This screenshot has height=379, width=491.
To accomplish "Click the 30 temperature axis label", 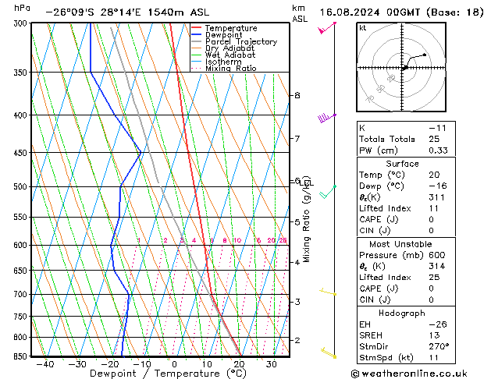I will tap(271, 364).
